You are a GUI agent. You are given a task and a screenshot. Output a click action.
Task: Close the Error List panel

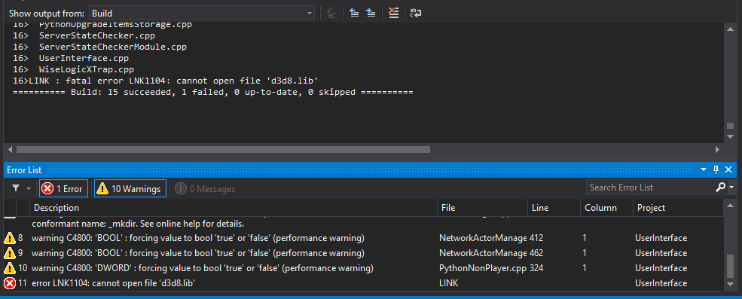728,169
